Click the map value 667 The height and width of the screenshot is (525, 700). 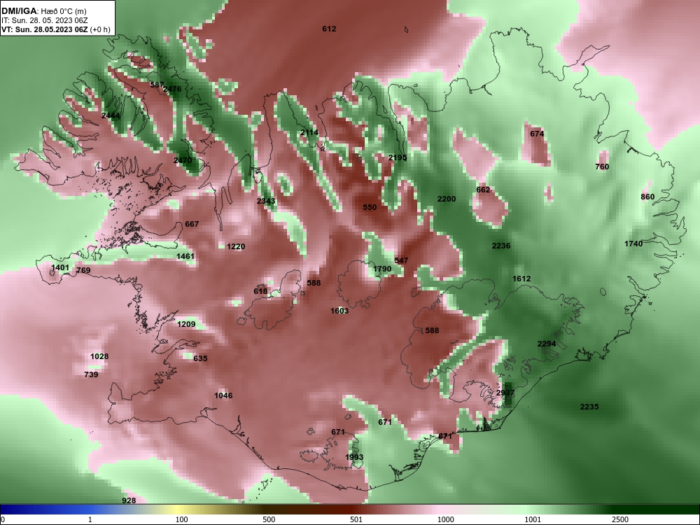point(192,224)
